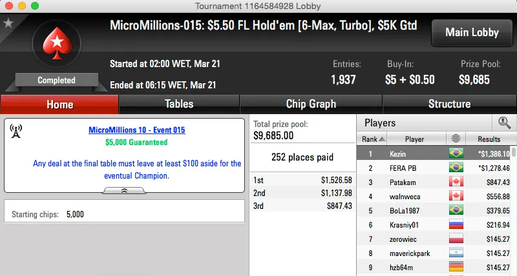Click the PokerStars red spade logo
The width and height of the screenshot is (517, 276).
coord(56,45)
